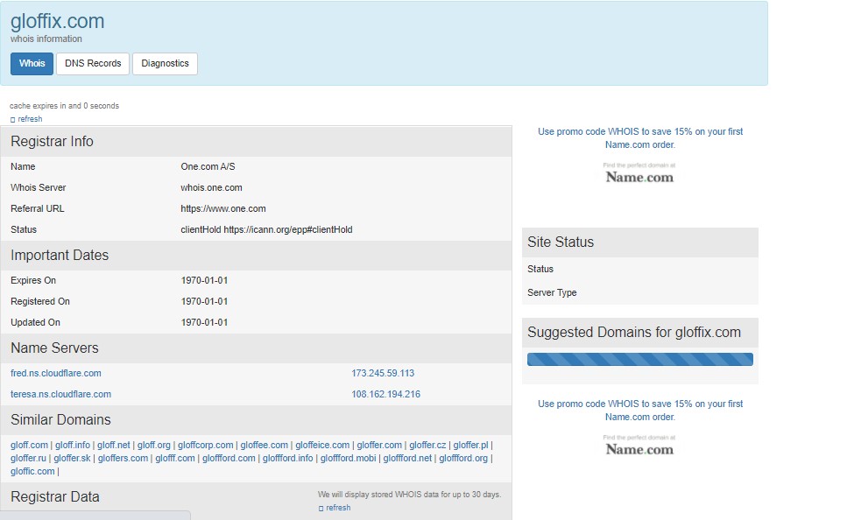This screenshot has width=847, height=520.
Task: Click the Site Status panel header
Action: (x=640, y=242)
